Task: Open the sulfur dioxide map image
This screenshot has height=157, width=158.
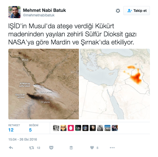Action: 115,84
